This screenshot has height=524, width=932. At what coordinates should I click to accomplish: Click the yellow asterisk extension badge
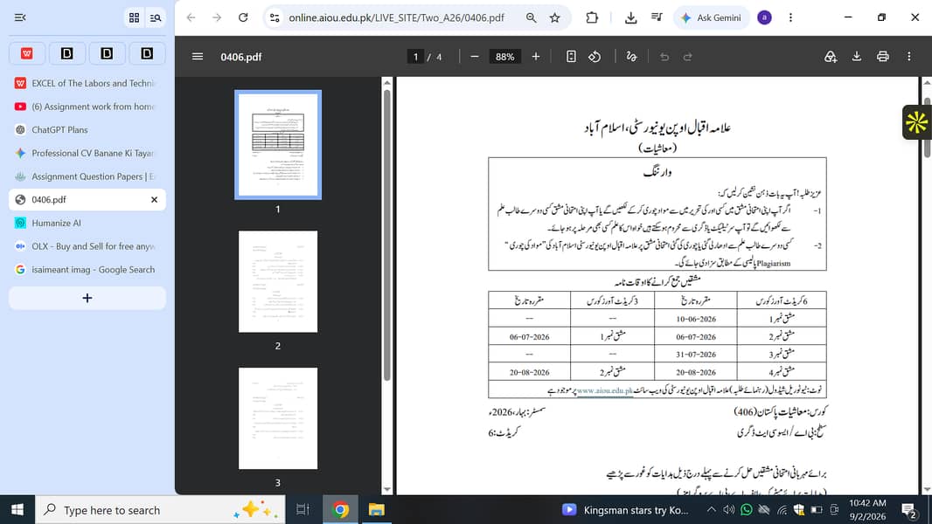(x=916, y=122)
